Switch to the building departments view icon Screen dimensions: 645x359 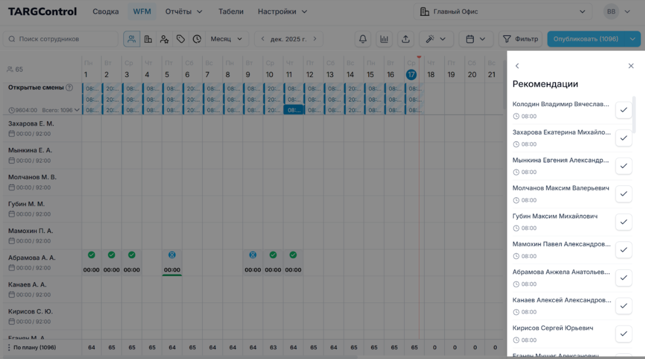[148, 39]
